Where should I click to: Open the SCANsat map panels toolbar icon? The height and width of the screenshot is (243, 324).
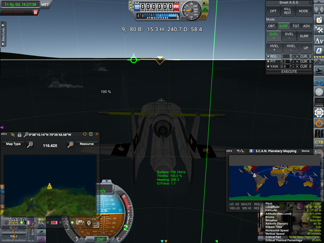(x=319, y=133)
